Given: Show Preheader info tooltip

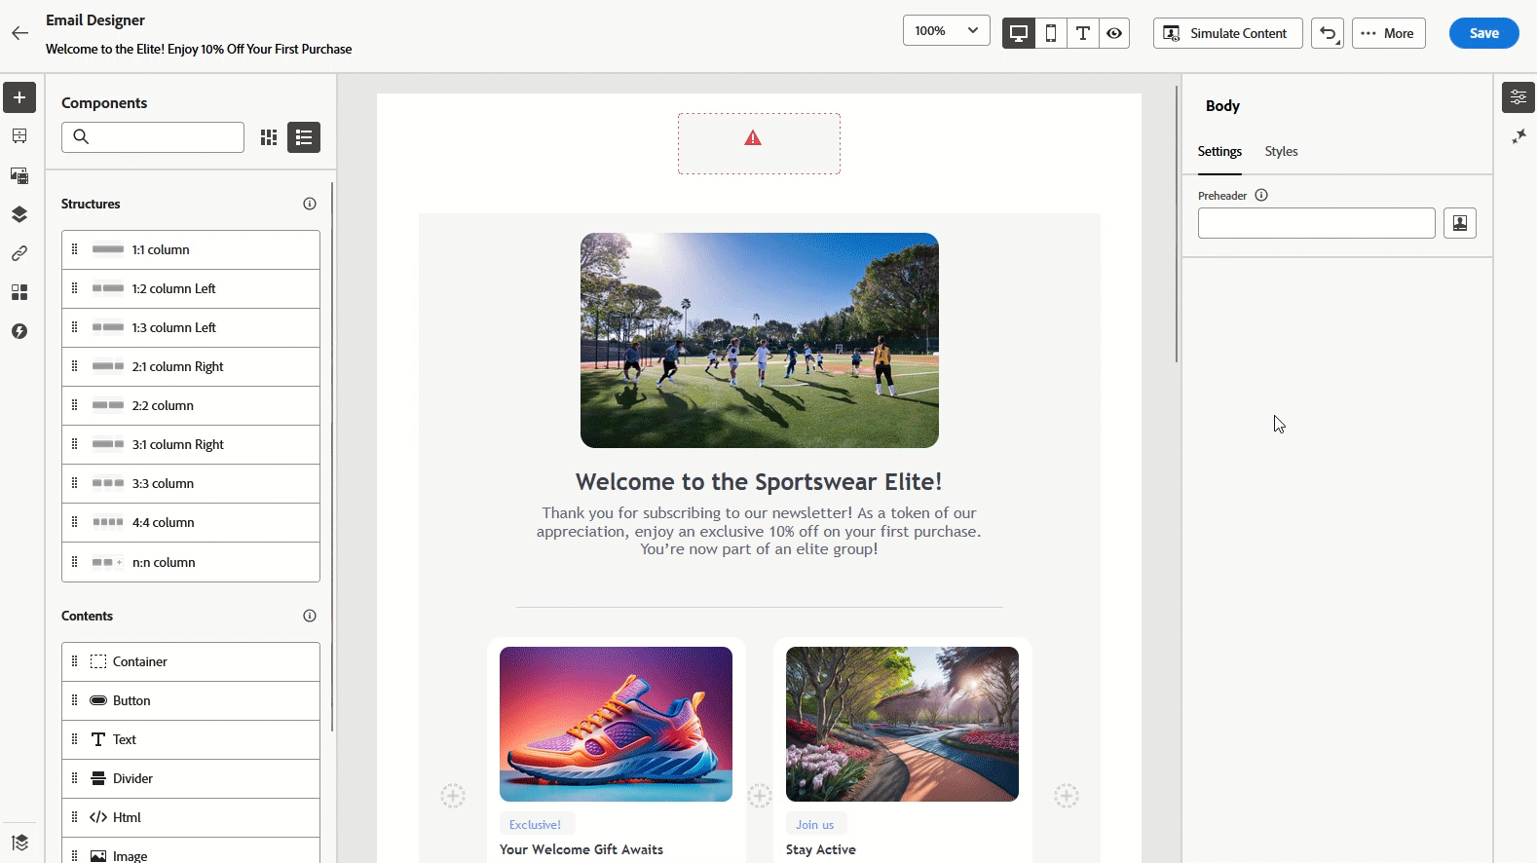Looking at the screenshot, I should 1261,195.
